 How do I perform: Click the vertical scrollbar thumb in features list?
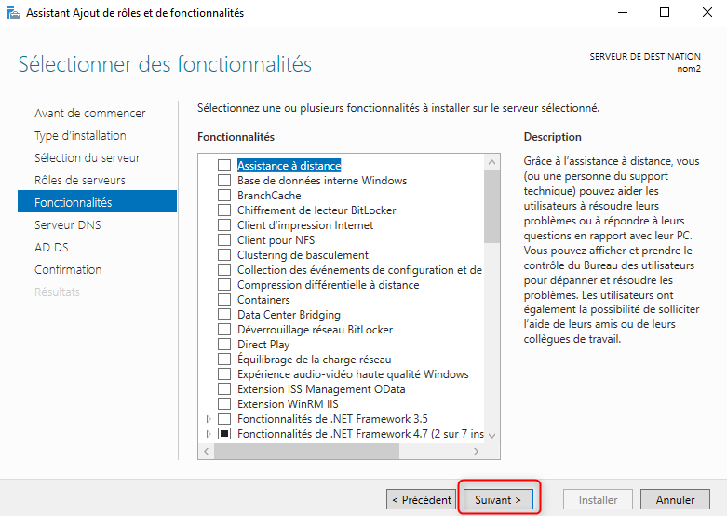(491, 206)
